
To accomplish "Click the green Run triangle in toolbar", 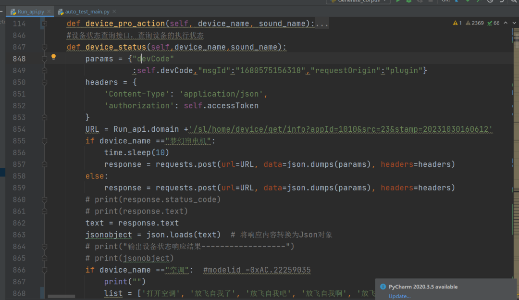I will click(x=398, y=1).
